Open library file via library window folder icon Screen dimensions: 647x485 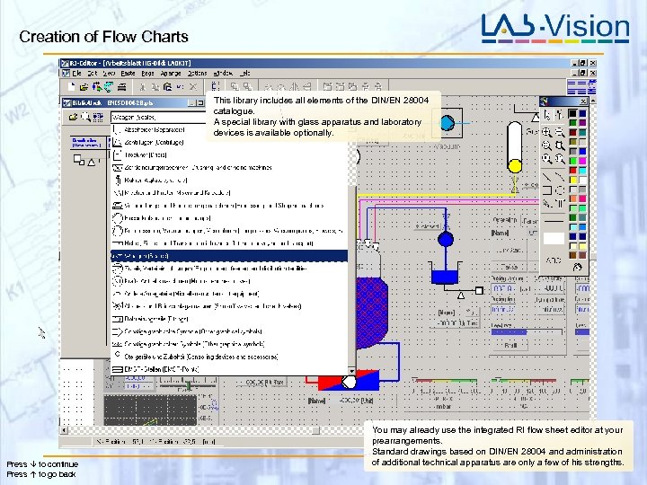point(73,117)
